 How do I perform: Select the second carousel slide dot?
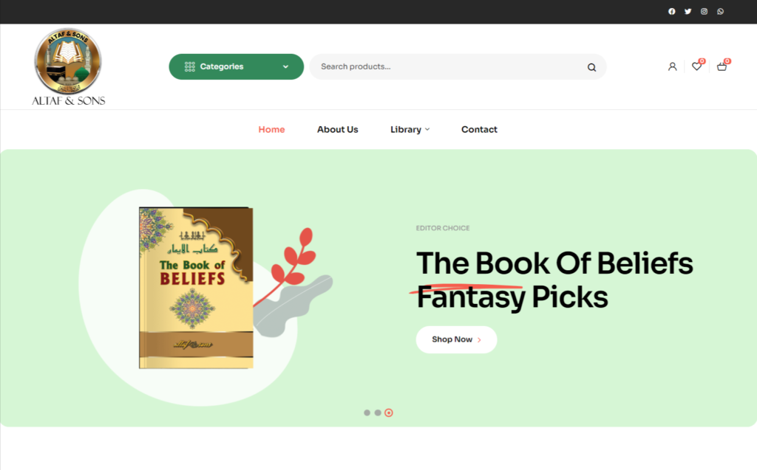(378, 412)
